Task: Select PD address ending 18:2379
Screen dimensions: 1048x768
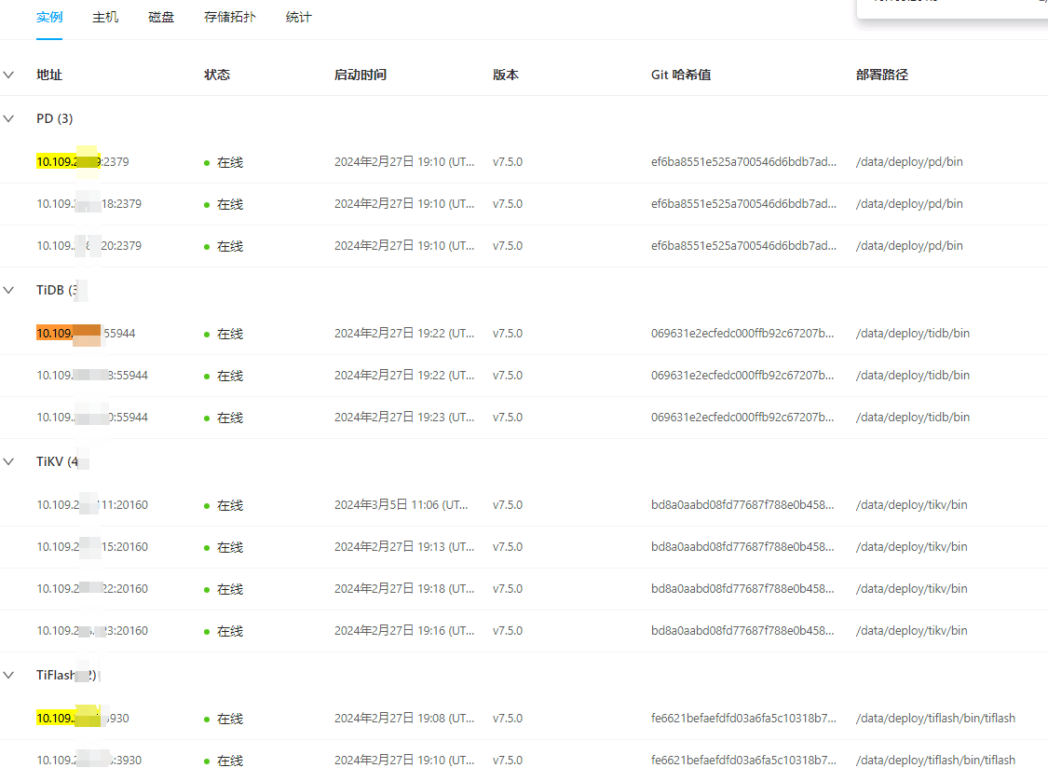Action: (88, 204)
